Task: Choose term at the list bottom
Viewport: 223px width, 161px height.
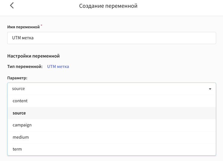Action: click(112, 149)
